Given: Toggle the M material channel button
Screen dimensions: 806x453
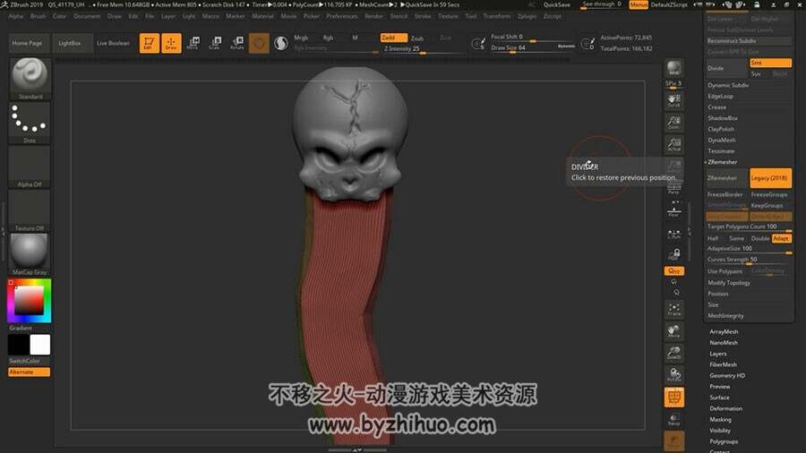Looking at the screenshot, I should coord(355,38).
